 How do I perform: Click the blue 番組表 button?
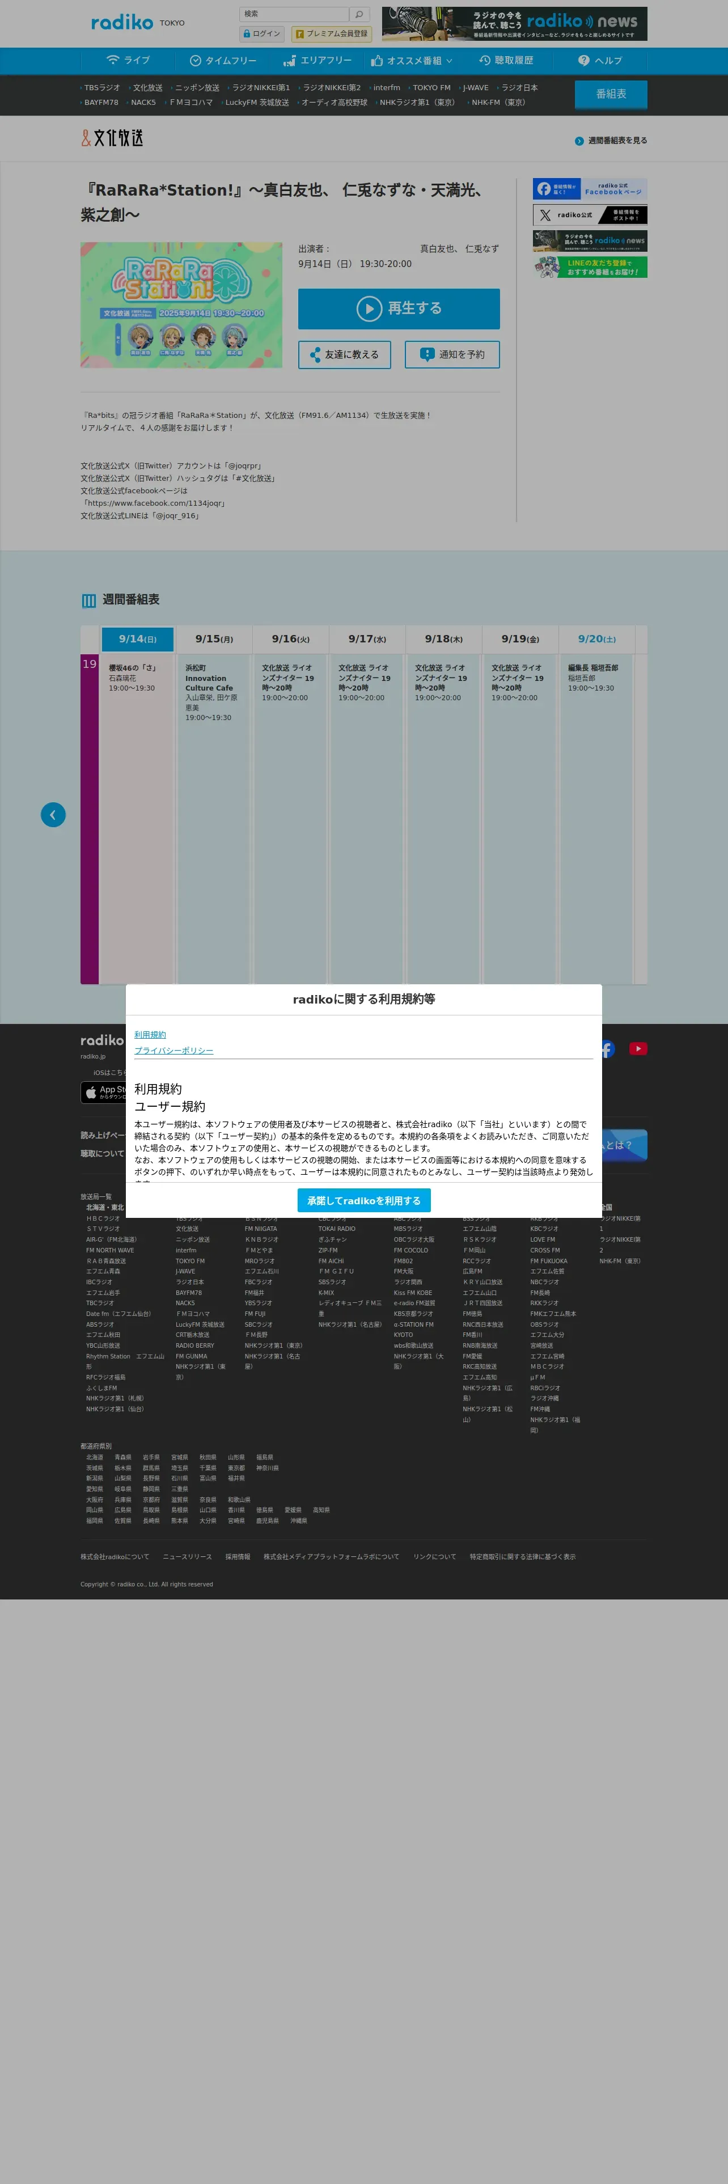tap(611, 94)
